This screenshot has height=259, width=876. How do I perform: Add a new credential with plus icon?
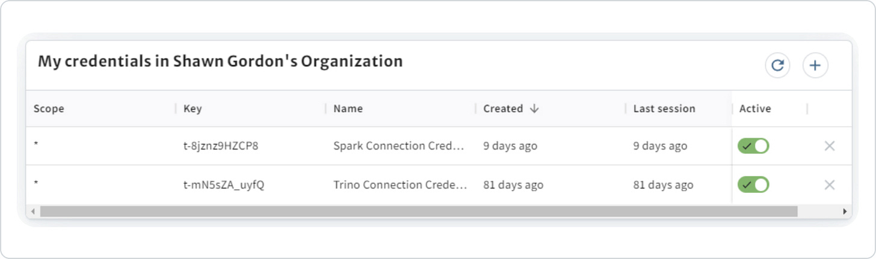(x=815, y=66)
